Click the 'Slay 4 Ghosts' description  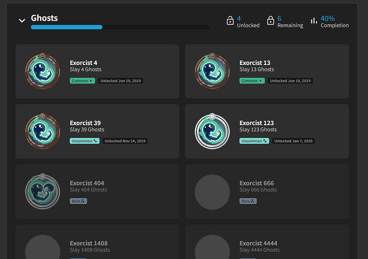click(x=86, y=69)
